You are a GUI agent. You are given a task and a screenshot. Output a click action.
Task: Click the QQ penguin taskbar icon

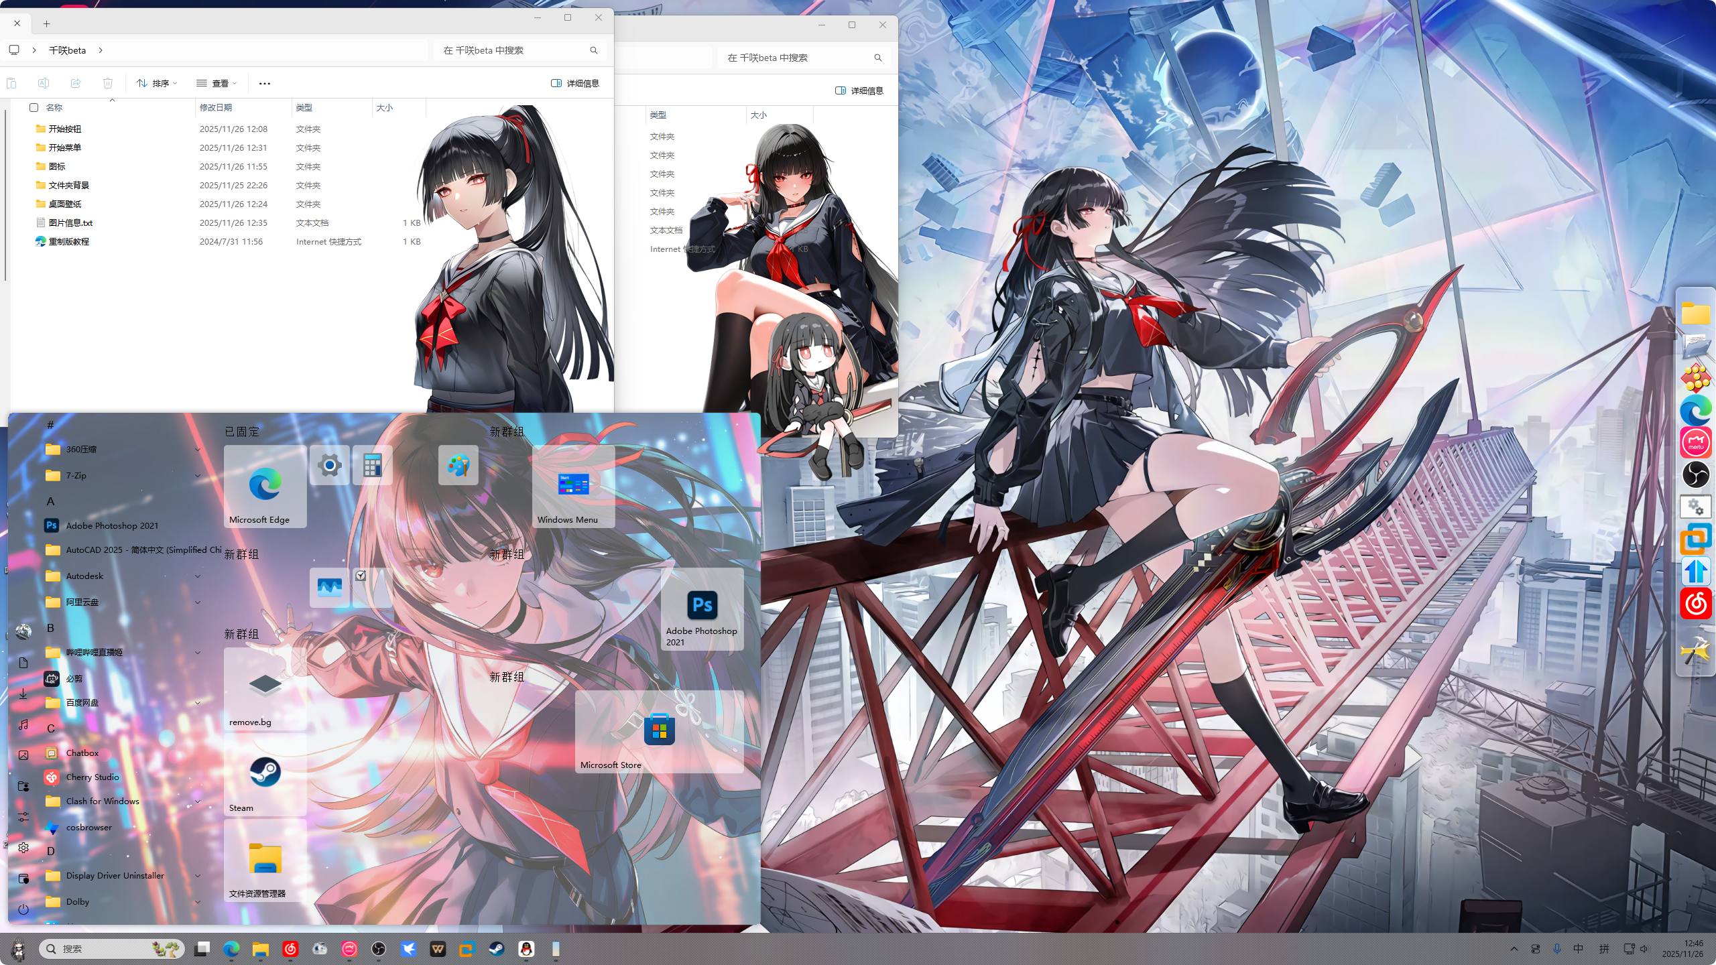526,949
